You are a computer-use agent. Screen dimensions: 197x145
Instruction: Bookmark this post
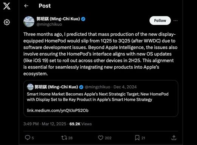click(x=137, y=138)
